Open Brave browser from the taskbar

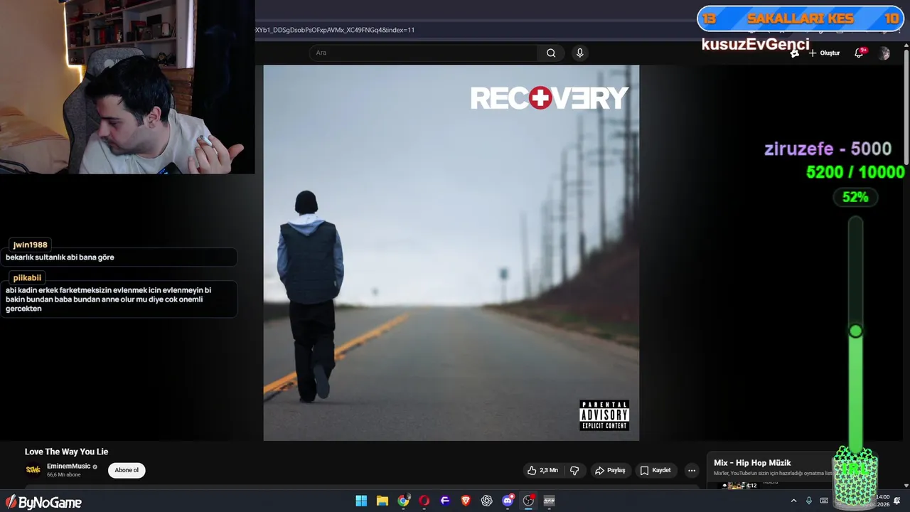466,501
